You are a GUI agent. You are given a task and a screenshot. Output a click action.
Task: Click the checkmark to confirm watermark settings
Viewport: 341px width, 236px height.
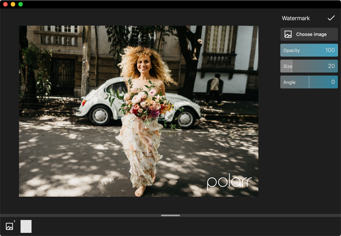pyautogui.click(x=332, y=18)
